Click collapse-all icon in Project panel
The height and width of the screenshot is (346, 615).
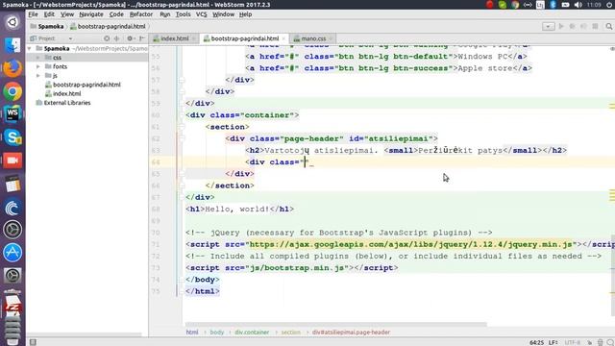coord(117,38)
